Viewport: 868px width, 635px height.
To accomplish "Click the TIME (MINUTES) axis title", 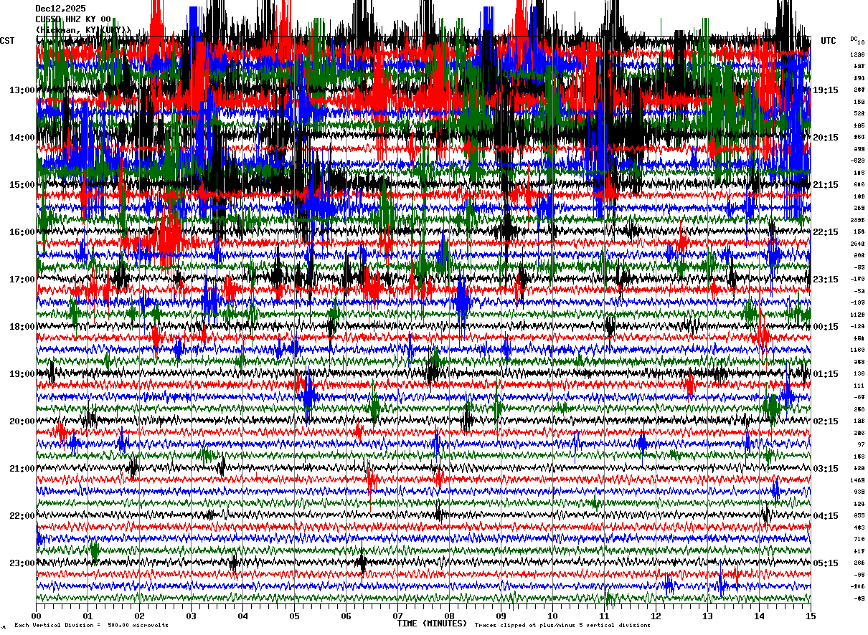I will pyautogui.click(x=432, y=624).
